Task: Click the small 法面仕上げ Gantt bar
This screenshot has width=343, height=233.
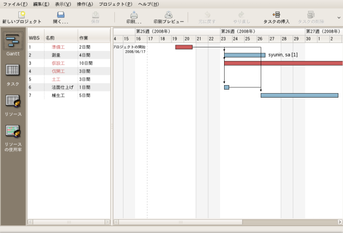Action: pos(226,87)
